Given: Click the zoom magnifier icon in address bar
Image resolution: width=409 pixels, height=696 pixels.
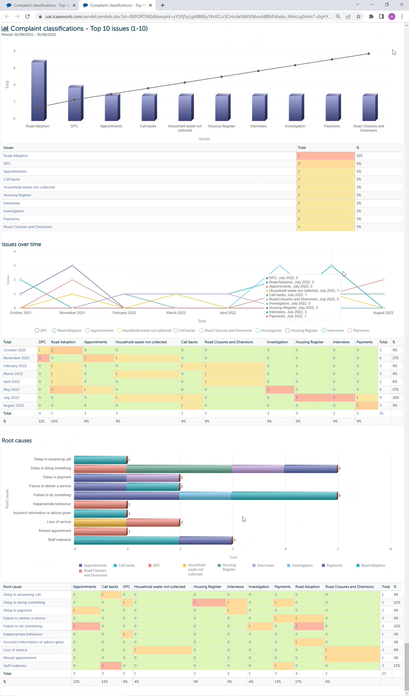Looking at the screenshot, I should coord(338,16).
